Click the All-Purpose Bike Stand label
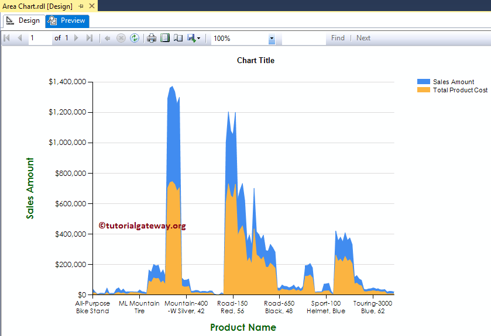Screen dimensions: 491x336 [92, 307]
